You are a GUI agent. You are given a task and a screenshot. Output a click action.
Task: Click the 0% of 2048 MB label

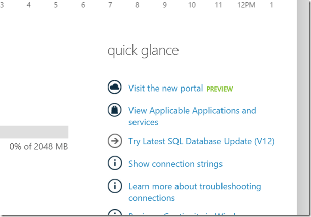38,147
